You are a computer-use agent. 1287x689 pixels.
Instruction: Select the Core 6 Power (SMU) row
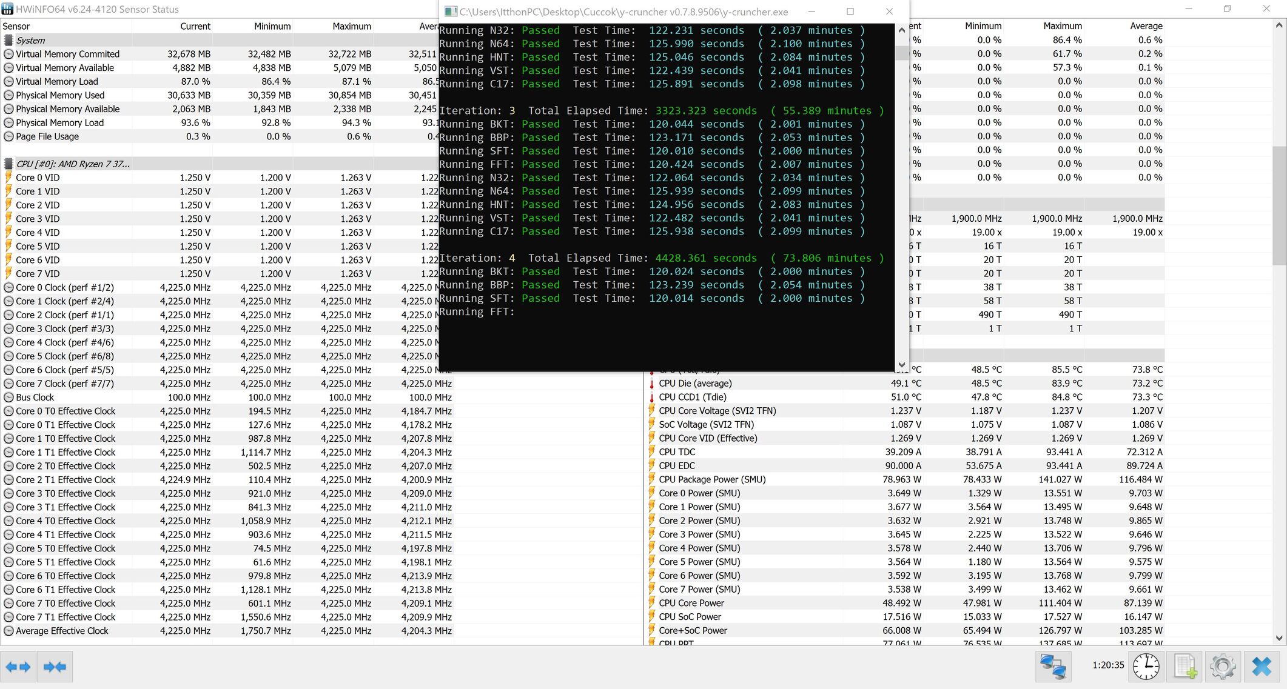coord(905,576)
